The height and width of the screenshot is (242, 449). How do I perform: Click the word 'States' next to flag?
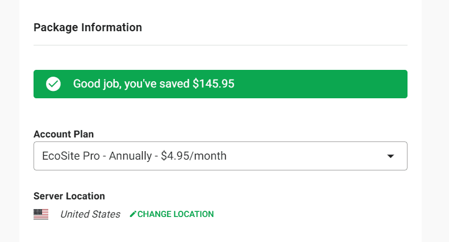pyautogui.click(x=106, y=214)
